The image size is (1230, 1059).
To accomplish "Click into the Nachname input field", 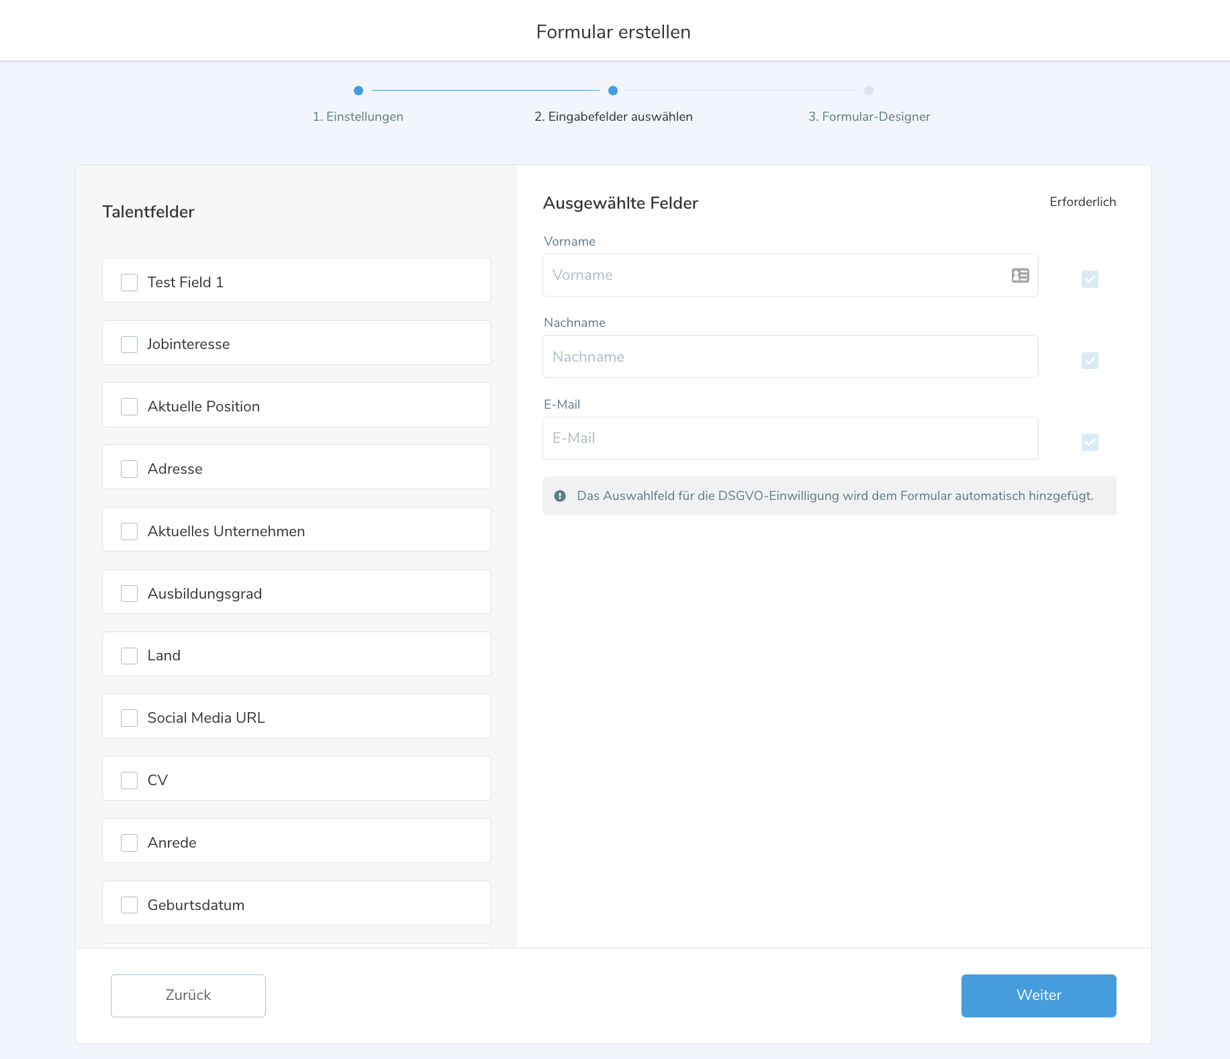I will 790,357.
